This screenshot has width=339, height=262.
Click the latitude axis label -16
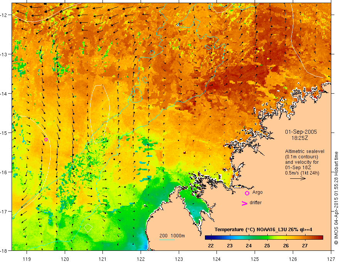[x=5, y=172]
